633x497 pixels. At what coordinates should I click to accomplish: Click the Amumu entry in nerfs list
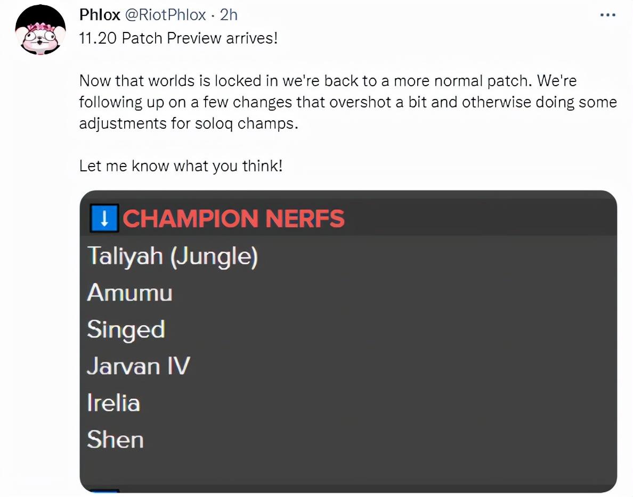(129, 293)
